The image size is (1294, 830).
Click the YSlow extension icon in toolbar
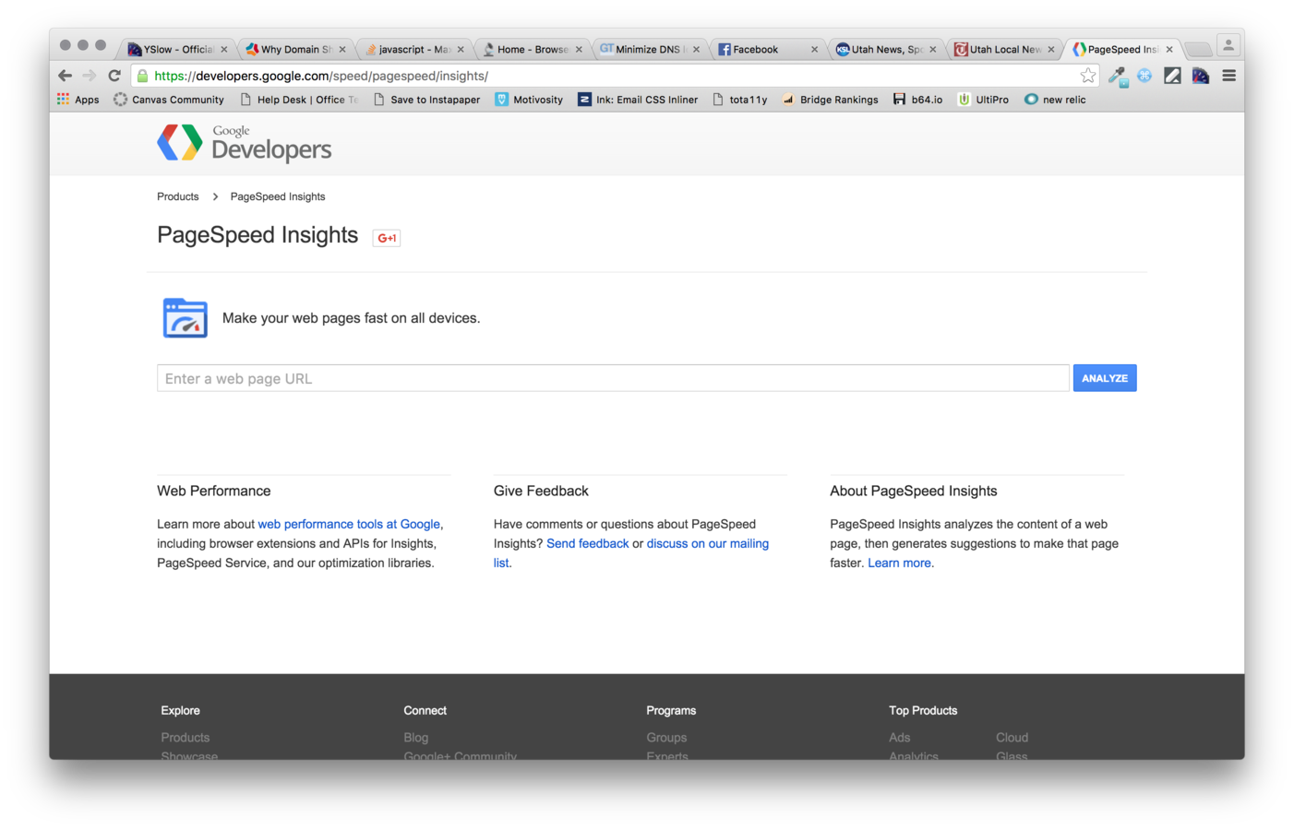1200,76
